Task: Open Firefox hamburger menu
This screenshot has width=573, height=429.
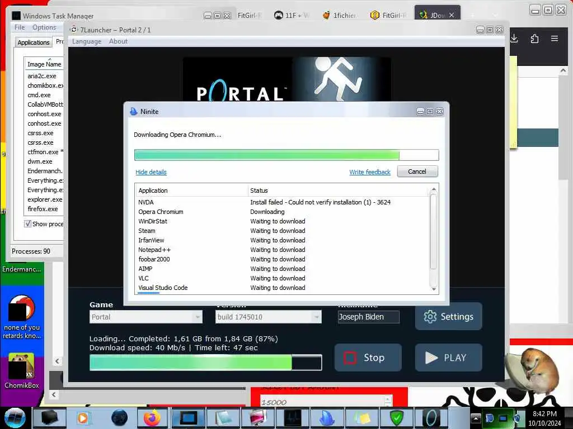Action: [555, 39]
